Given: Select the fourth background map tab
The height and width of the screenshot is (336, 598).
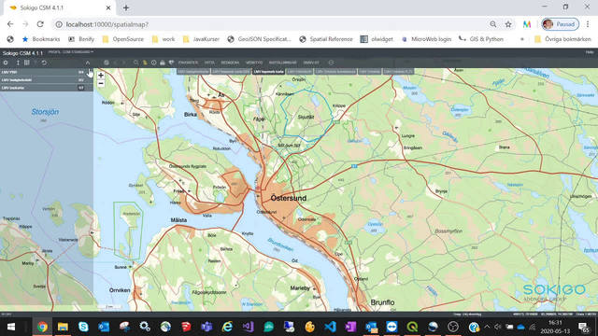Looking at the screenshot, I should (x=300, y=72).
